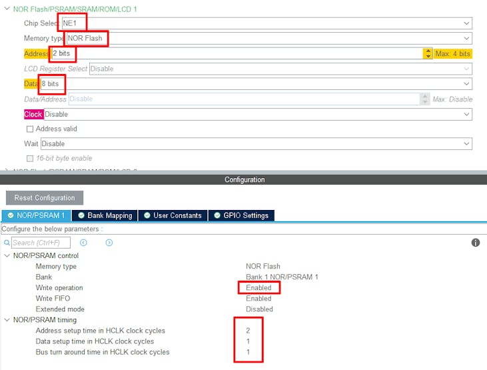The image size is (487, 370).
Task: Click the search magnifier icon
Action: pyautogui.click(x=7, y=243)
